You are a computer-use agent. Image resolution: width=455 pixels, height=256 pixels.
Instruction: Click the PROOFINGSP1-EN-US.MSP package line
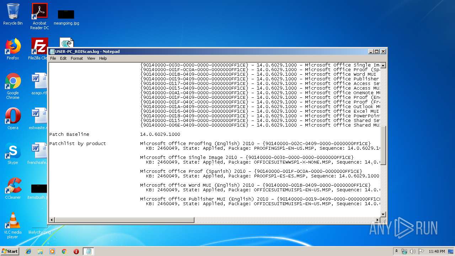pyautogui.click(x=263, y=148)
